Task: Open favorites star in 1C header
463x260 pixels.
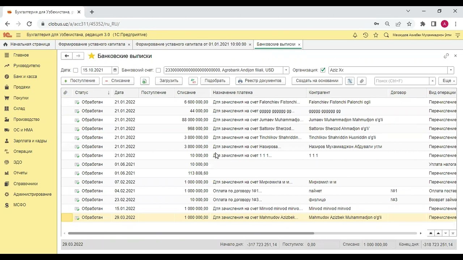Action: (x=376, y=35)
